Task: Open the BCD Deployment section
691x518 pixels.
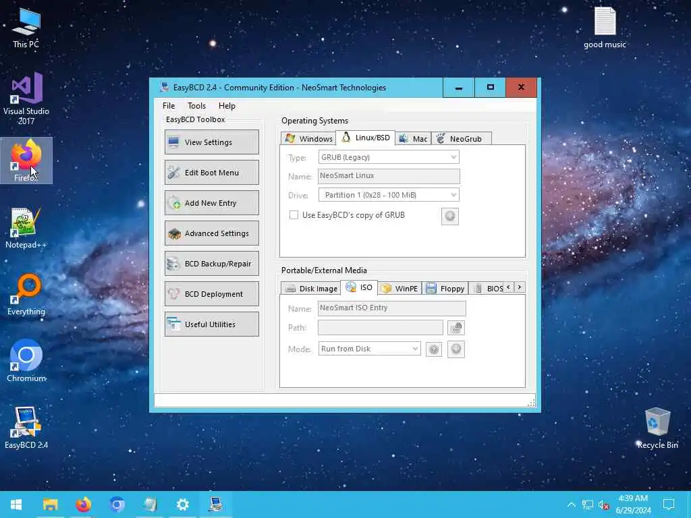Action: [x=211, y=294]
